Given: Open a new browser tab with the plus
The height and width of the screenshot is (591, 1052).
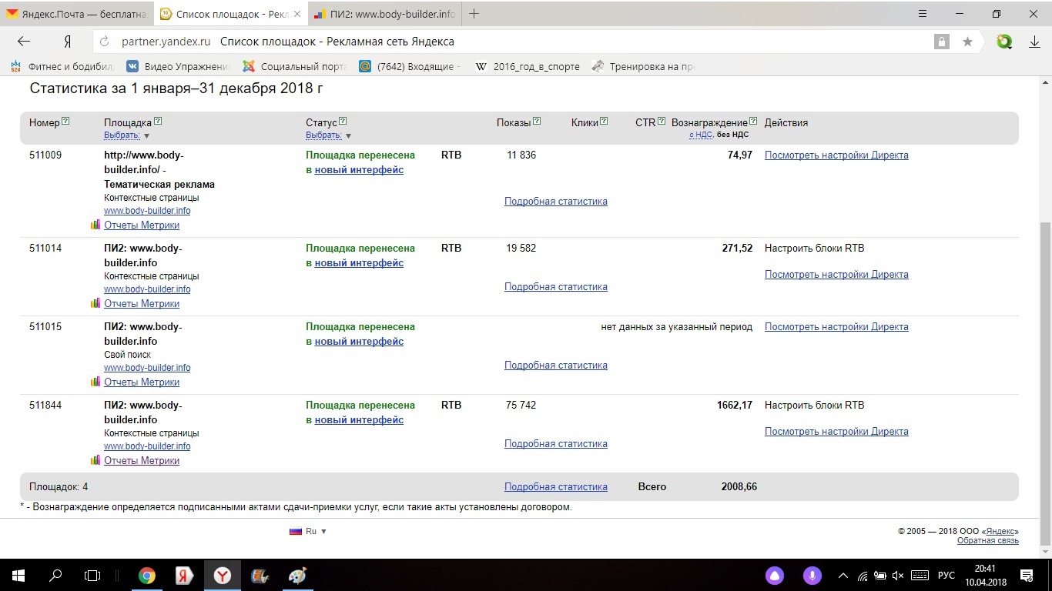Looking at the screenshot, I should coord(474,14).
